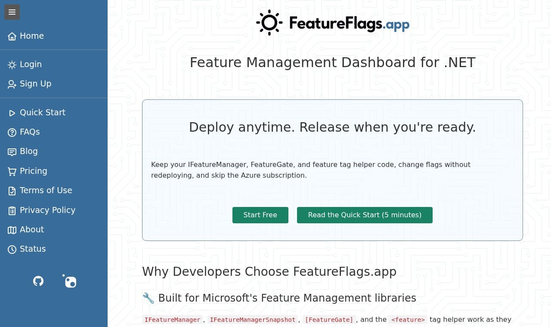The height and width of the screenshot is (327, 551).
Task: Click the 'IFeatureManager' code snippet
Action: [173, 320]
